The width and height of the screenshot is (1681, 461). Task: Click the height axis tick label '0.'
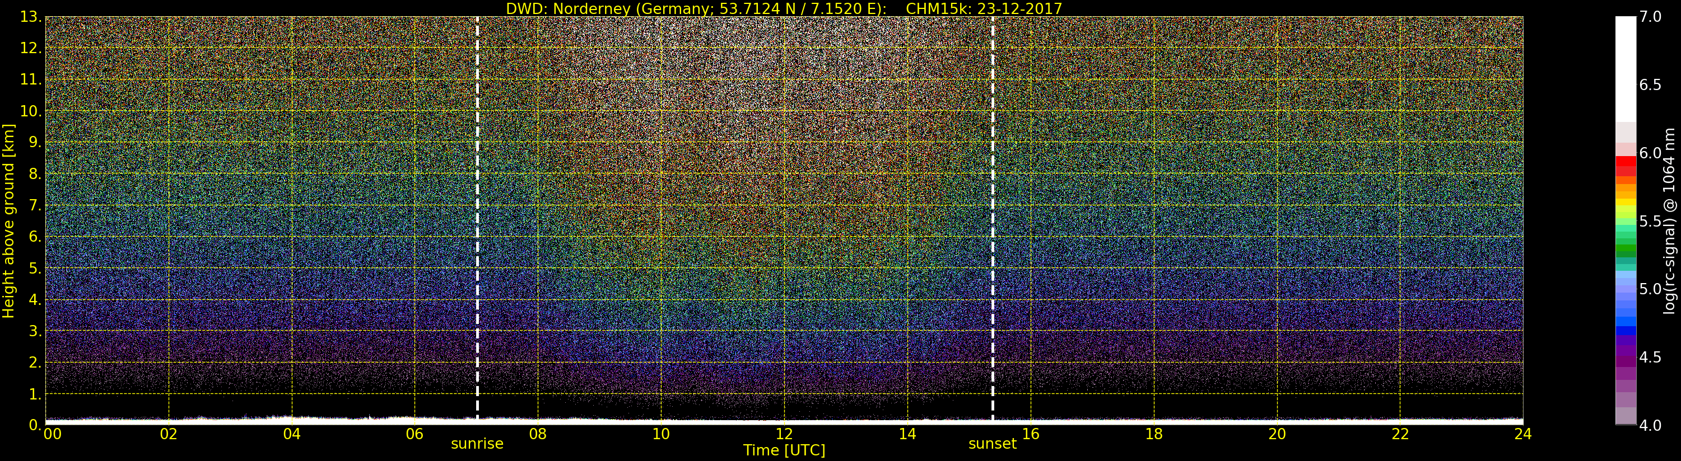coord(35,425)
